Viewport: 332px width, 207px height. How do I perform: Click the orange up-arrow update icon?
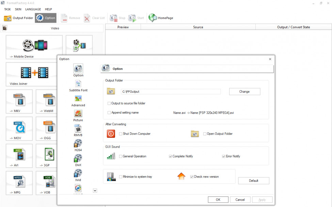181,176
